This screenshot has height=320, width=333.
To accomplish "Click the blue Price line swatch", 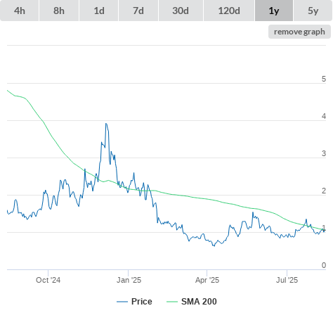I will pos(122,302).
